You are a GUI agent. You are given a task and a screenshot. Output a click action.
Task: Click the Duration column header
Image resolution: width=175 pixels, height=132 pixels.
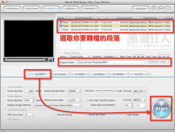[x=138, y=18]
